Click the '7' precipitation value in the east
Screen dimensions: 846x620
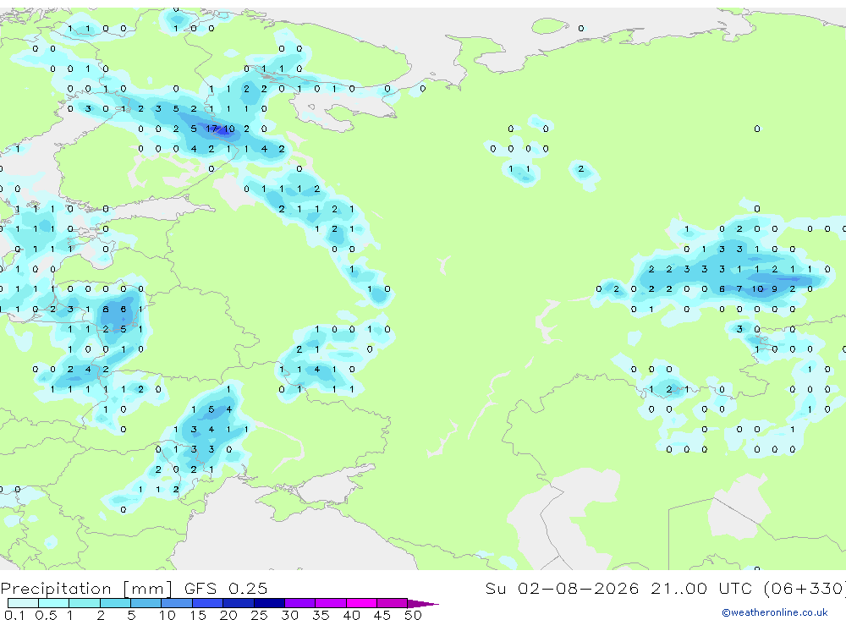(x=739, y=289)
